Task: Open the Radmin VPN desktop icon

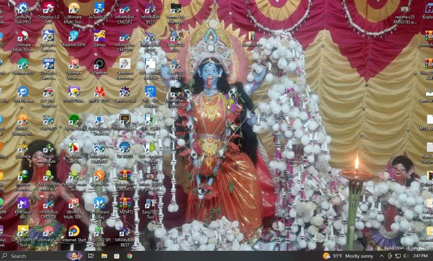Action: (x=74, y=36)
